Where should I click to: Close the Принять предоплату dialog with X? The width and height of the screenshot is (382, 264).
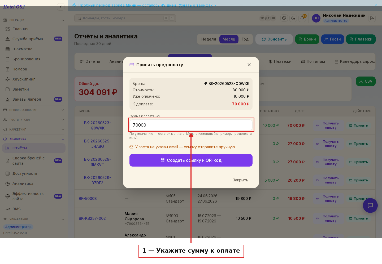[249, 65]
